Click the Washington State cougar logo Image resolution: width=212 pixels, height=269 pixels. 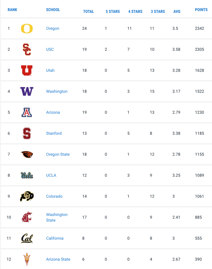27,217
